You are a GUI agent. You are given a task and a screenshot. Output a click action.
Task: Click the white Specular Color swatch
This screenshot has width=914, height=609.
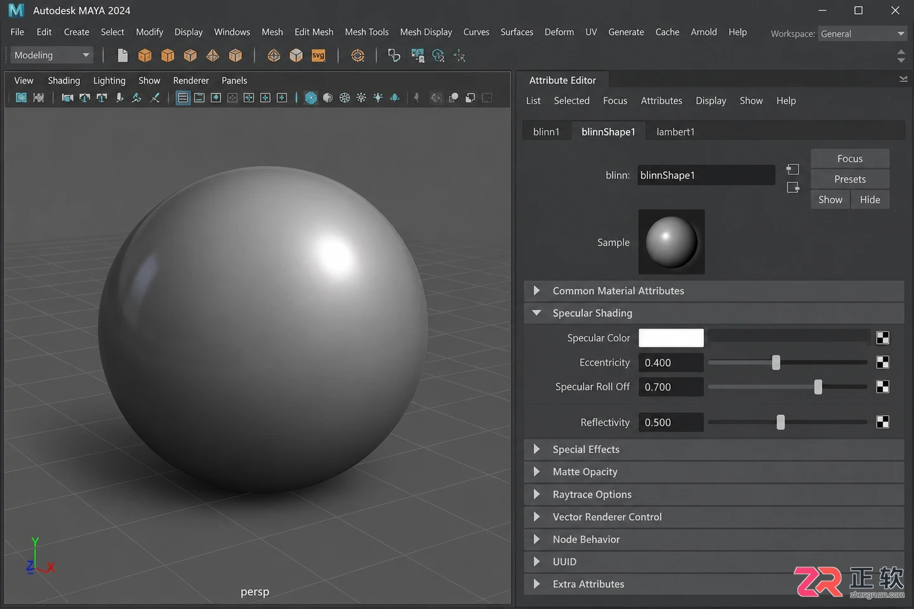point(671,338)
